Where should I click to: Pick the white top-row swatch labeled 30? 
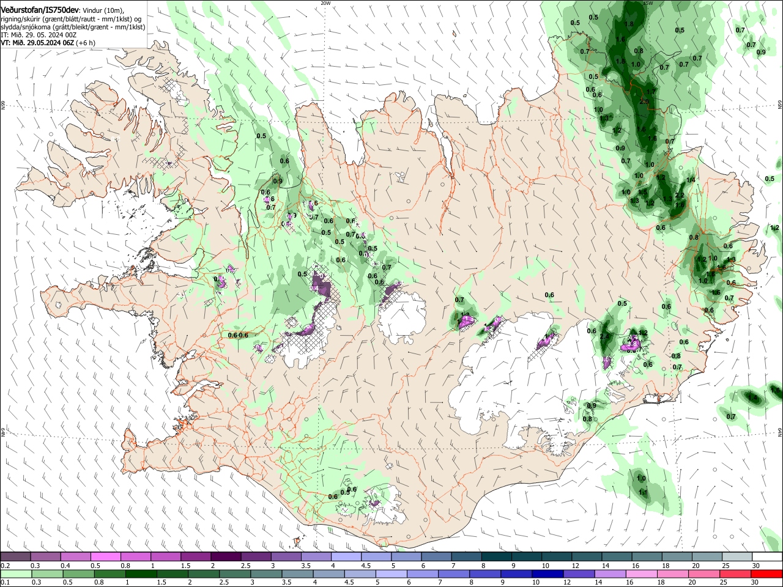pos(766,557)
